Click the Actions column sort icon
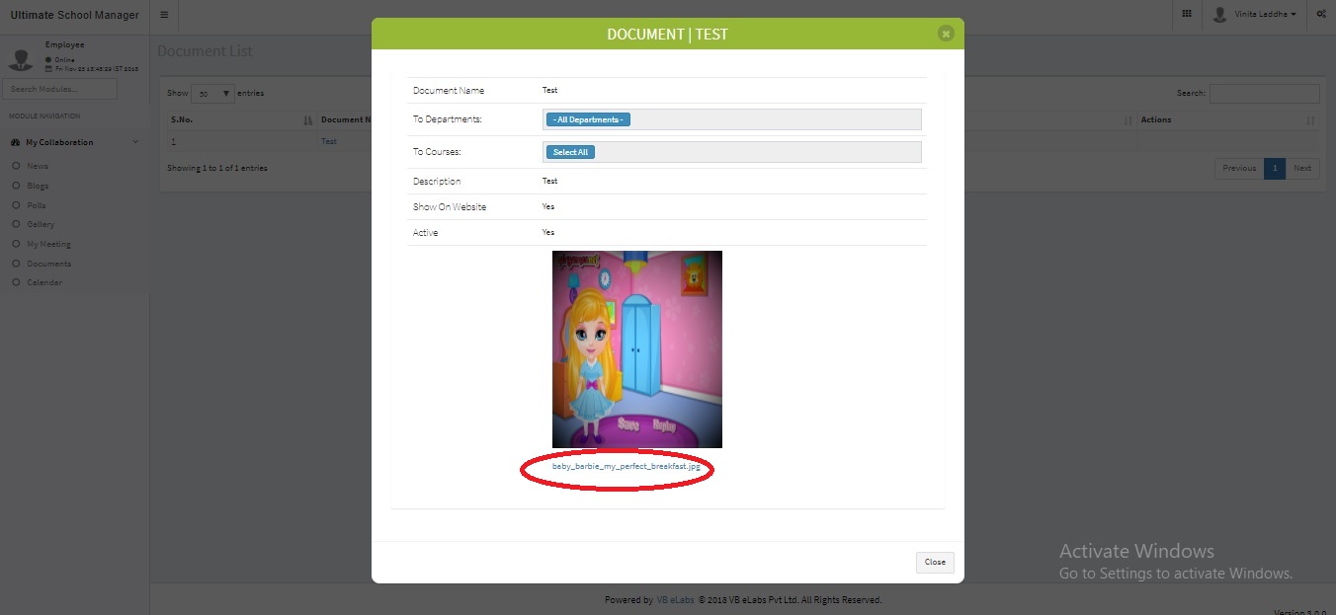This screenshot has width=1336, height=615. pos(1310,120)
